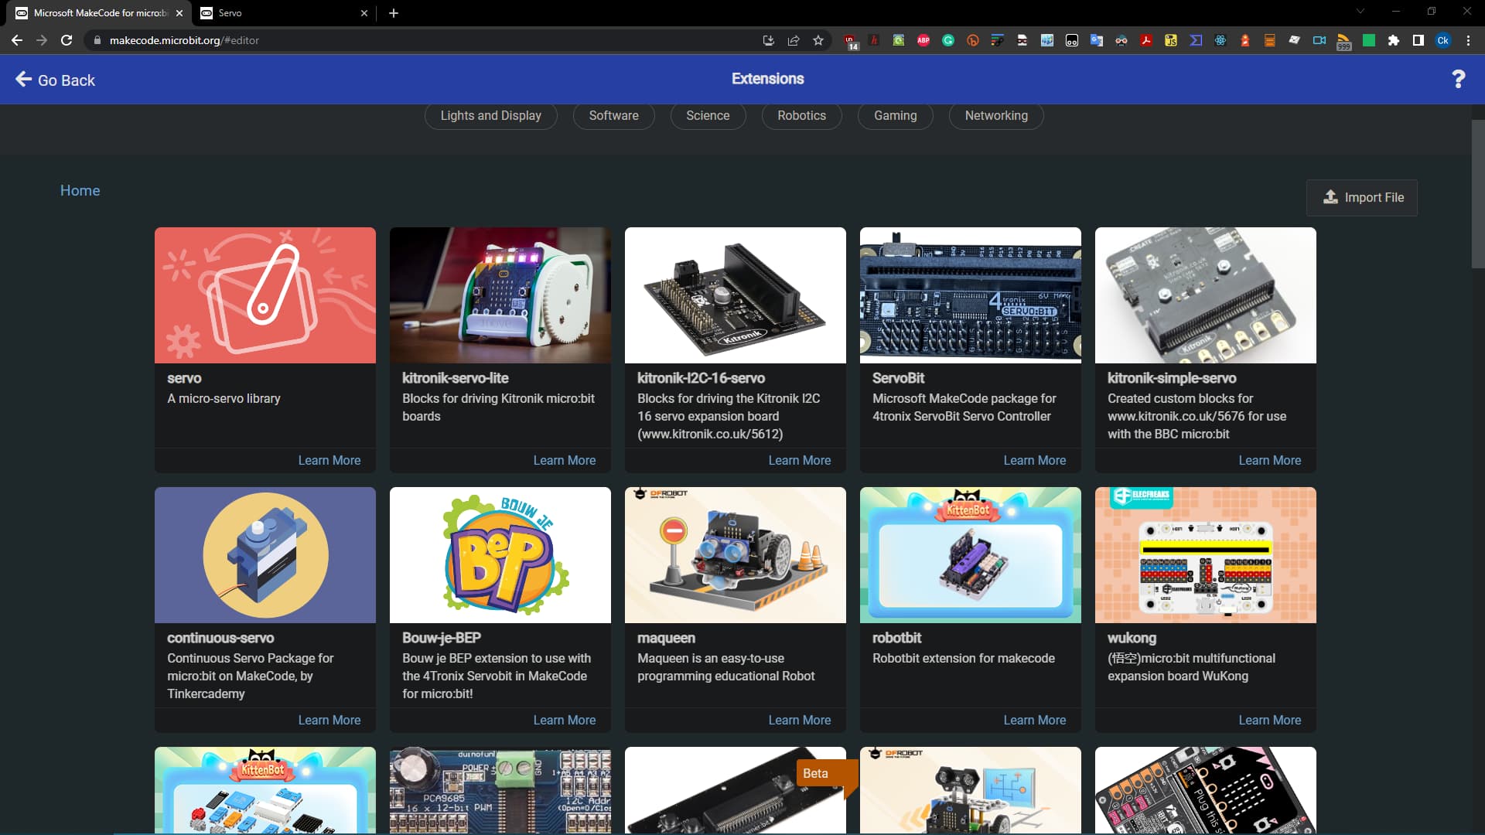Select the Science category filter

tap(708, 115)
